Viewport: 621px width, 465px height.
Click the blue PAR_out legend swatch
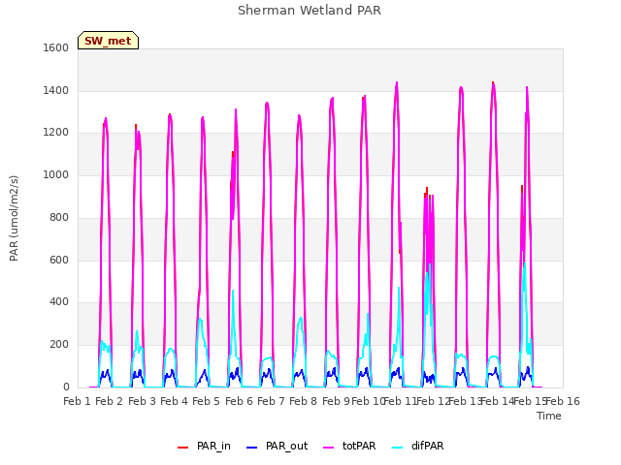click(x=251, y=448)
